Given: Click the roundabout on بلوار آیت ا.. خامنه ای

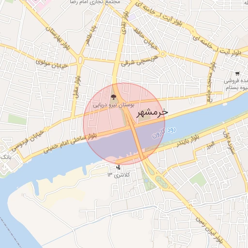Looking at the screenshot, I should pyautogui.click(x=193, y=31).
